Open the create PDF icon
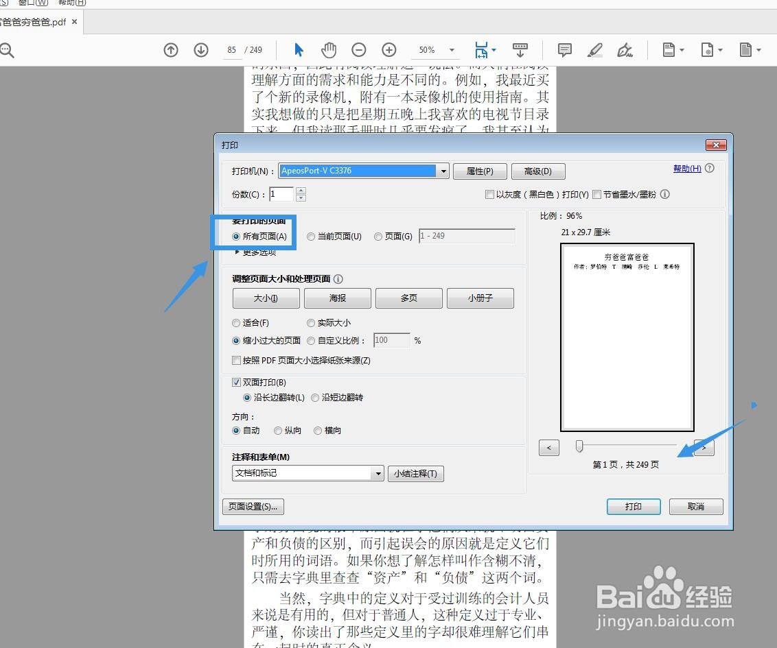777x648 pixels. (x=707, y=50)
